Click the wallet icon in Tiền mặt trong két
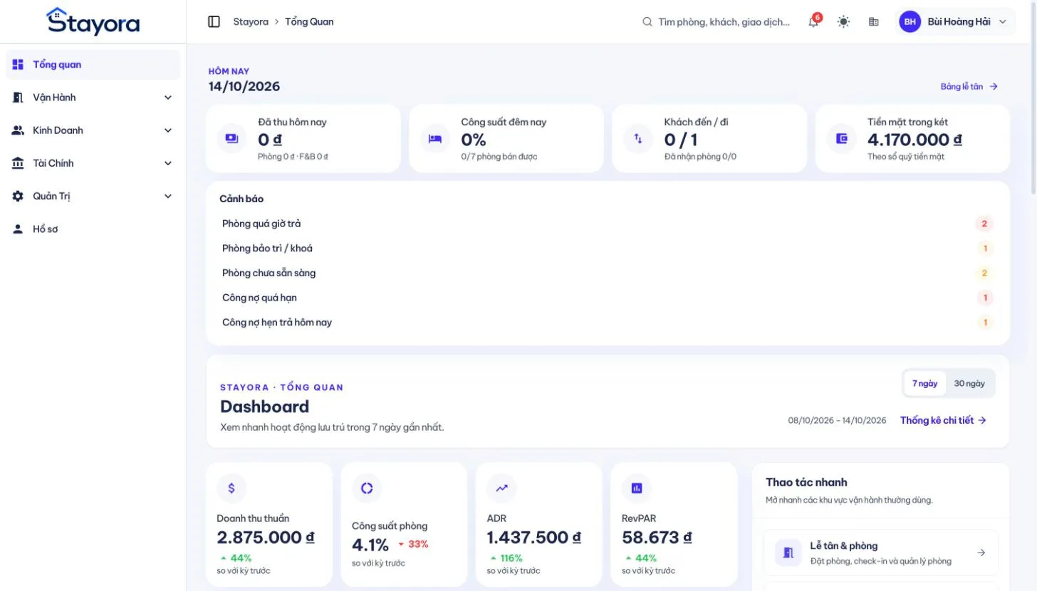The height and width of the screenshot is (591, 1037). coord(842,138)
